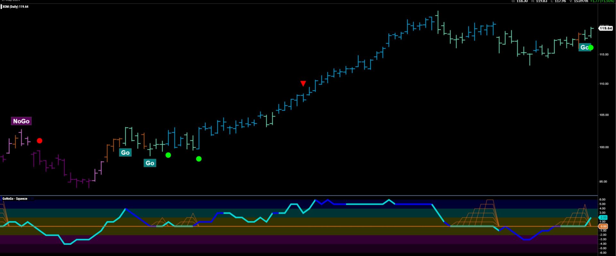
Task: Click the 119.64 current price tag
Action: pos(606,28)
